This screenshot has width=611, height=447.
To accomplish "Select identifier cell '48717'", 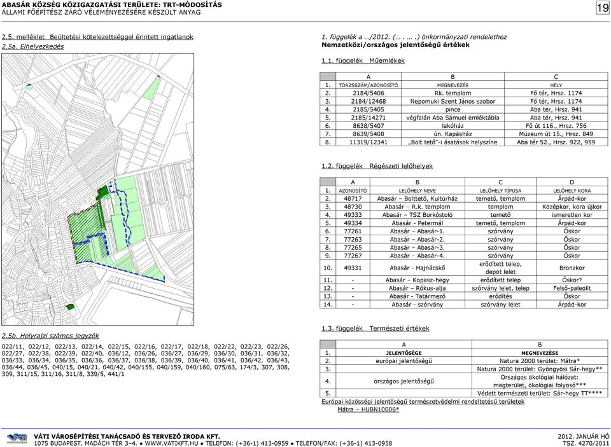I will coord(353,198).
